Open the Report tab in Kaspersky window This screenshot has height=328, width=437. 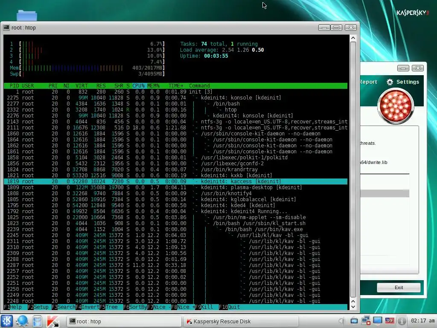(x=368, y=82)
